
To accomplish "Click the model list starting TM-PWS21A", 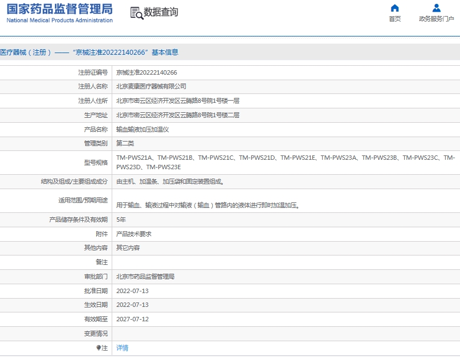I will click(285, 162).
